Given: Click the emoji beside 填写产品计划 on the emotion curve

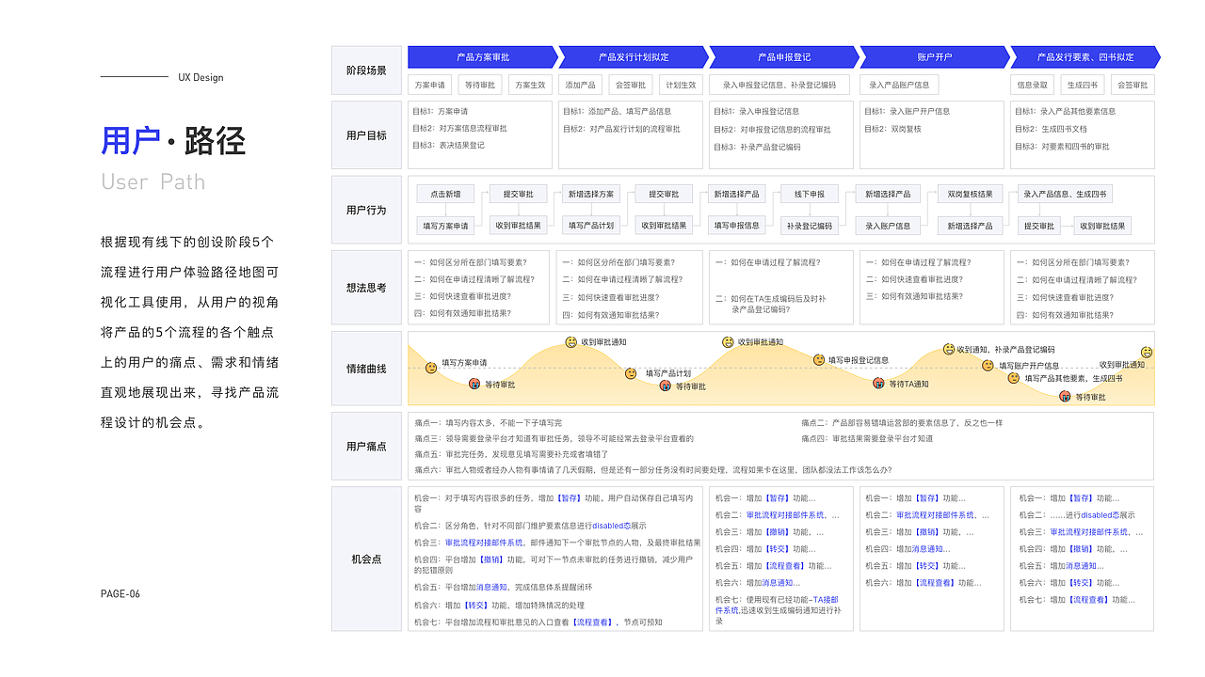Looking at the screenshot, I should pyautogui.click(x=631, y=373).
